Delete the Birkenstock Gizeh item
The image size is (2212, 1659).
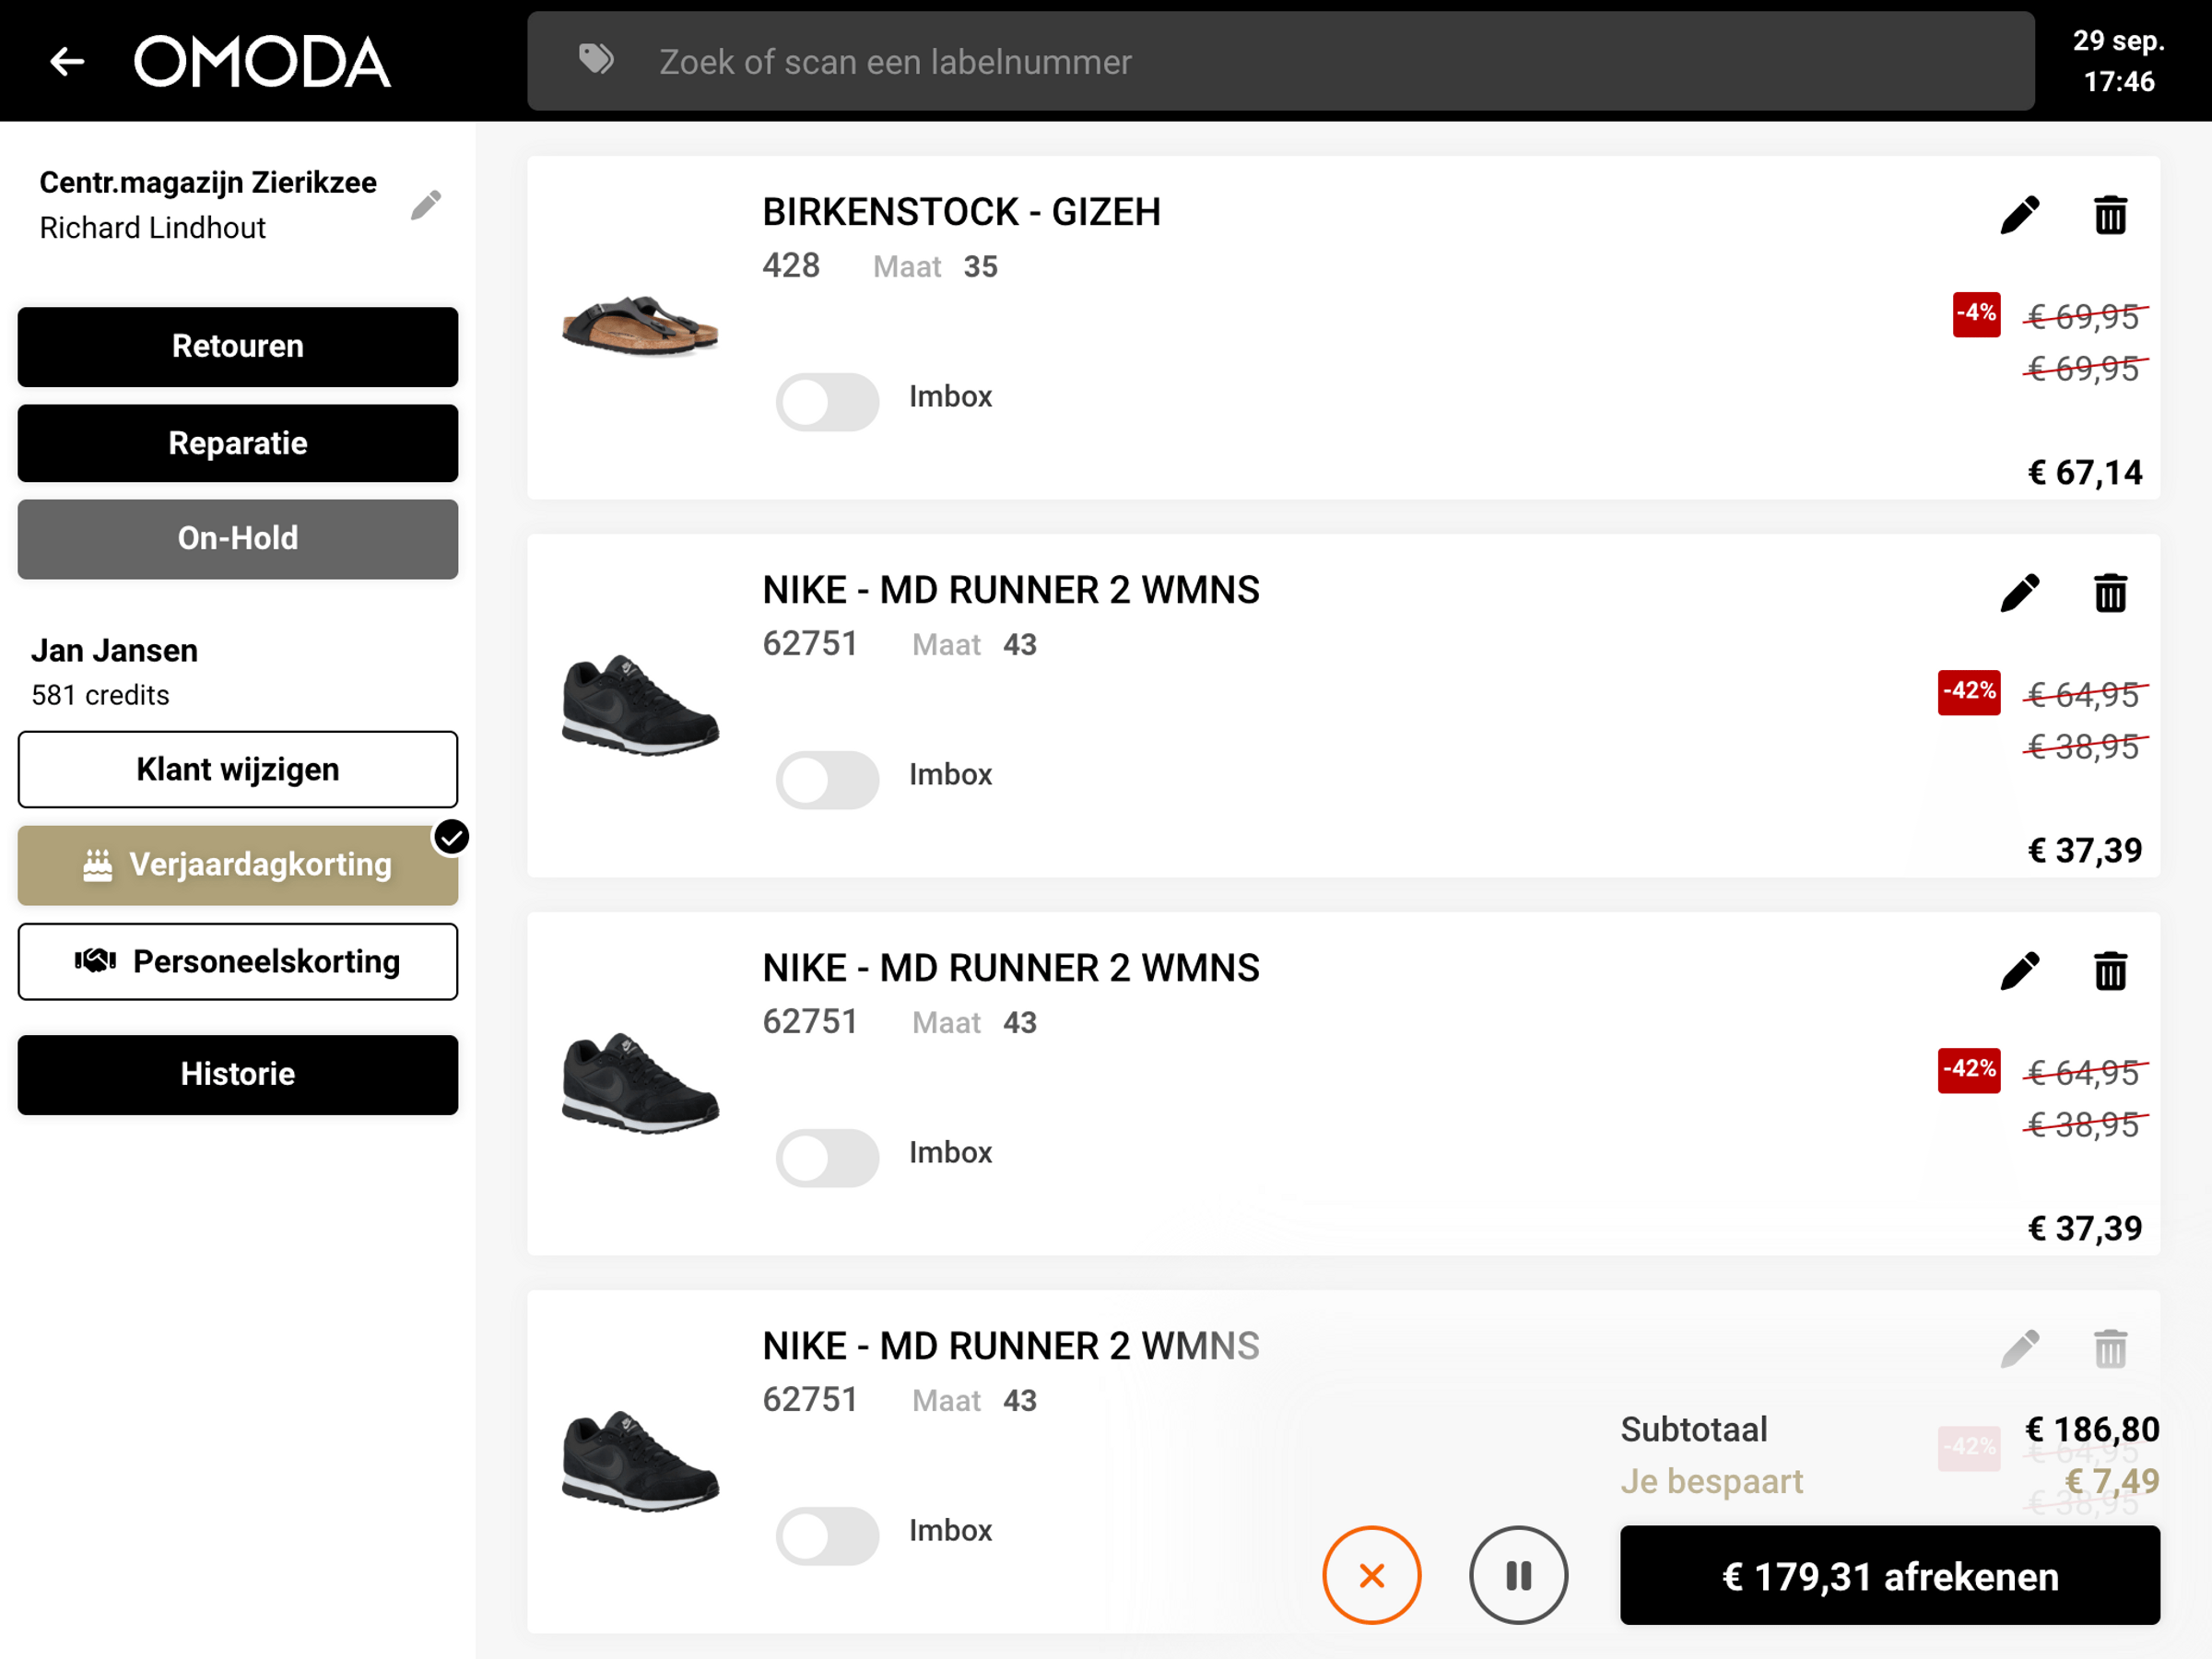point(2110,215)
